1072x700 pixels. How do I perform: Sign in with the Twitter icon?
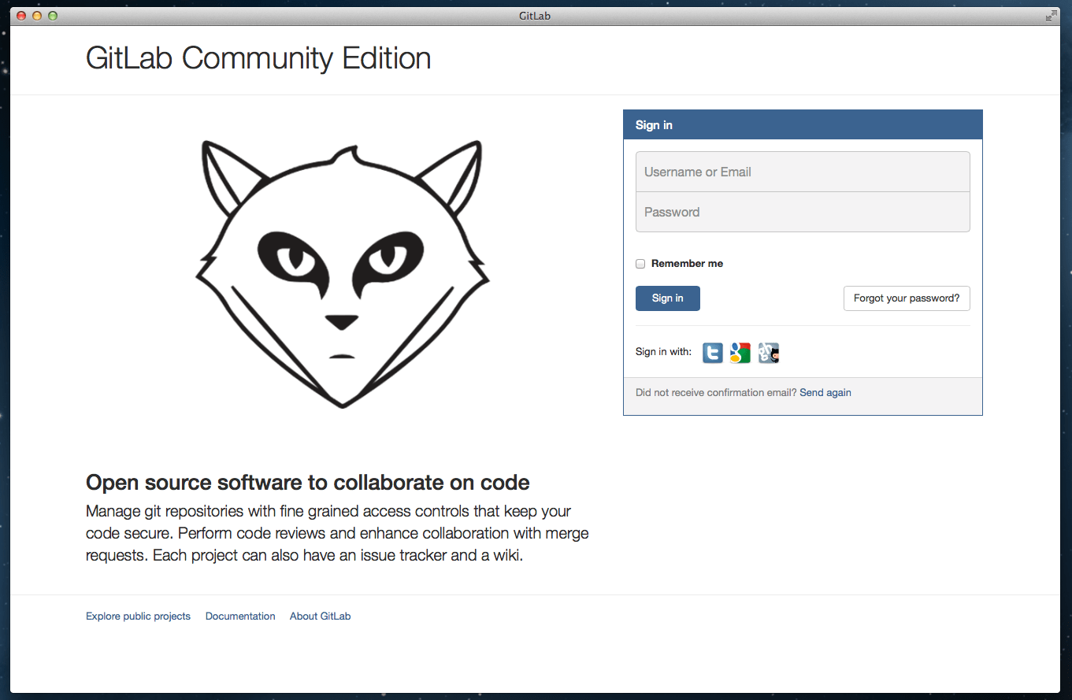click(712, 353)
